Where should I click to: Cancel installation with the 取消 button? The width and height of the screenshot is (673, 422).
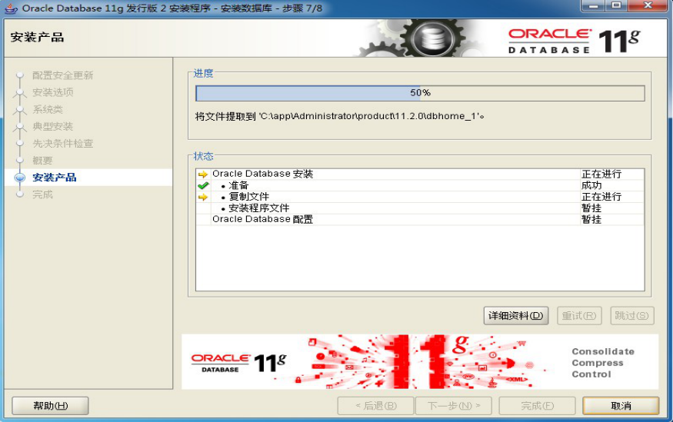point(621,406)
